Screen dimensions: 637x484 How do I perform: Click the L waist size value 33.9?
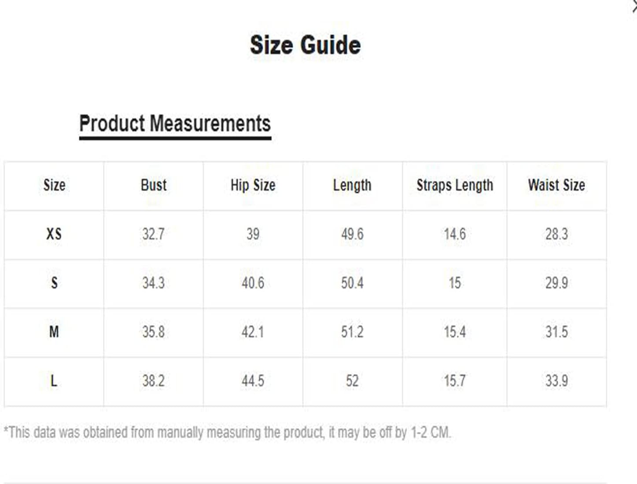[x=556, y=381]
